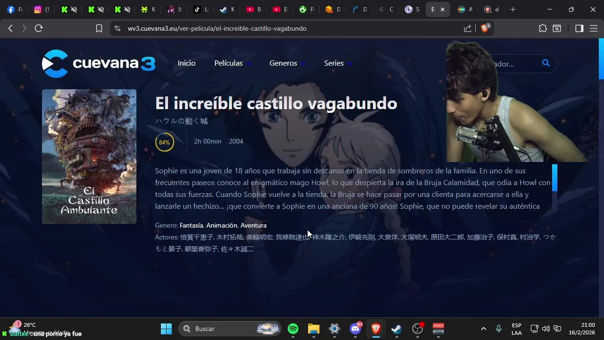Switch to the Instagram tab

click(42, 9)
